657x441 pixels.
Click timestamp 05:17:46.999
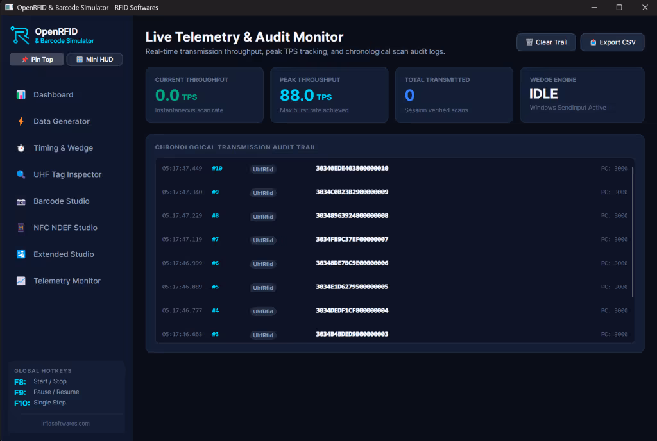click(x=182, y=263)
